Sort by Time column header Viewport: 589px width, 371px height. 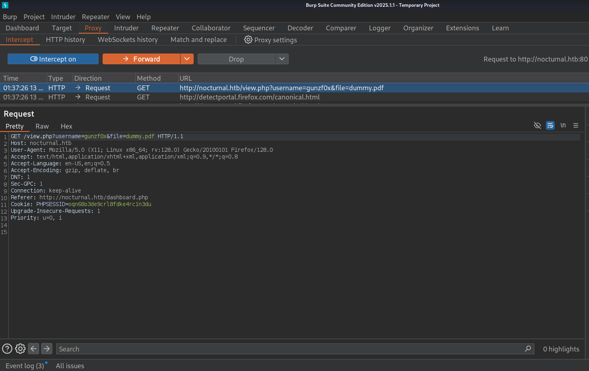coord(23,78)
